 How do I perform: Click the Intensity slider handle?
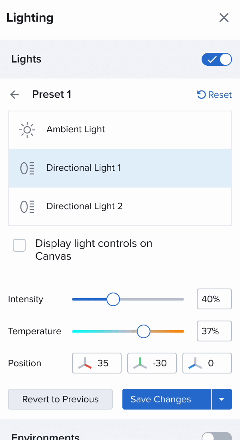coord(113,299)
